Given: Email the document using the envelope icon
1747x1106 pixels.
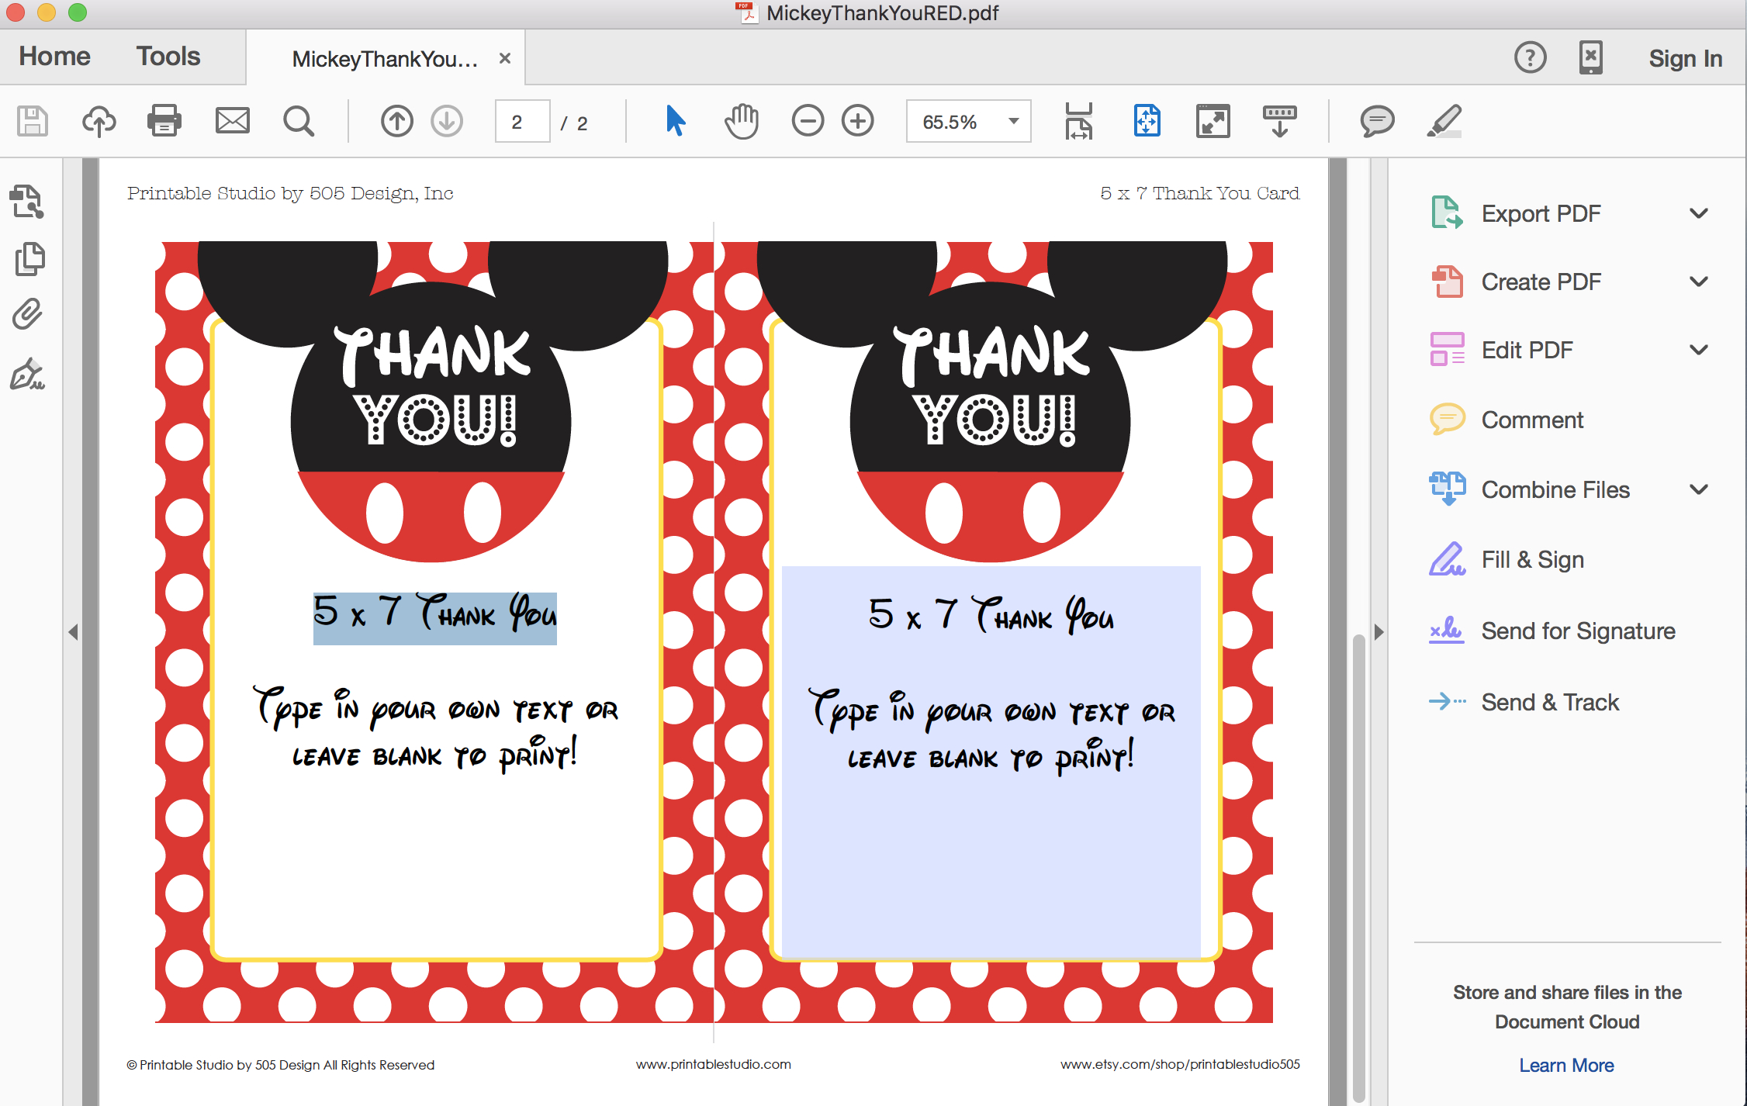Looking at the screenshot, I should click(x=231, y=121).
